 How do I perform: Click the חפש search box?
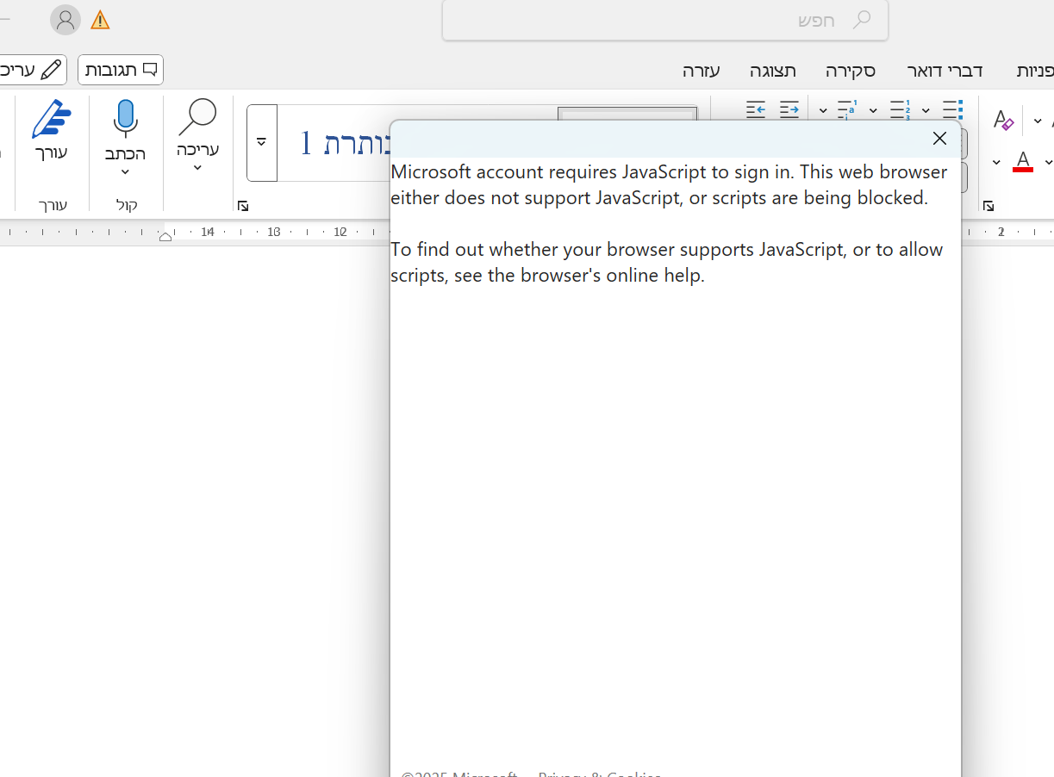(665, 20)
